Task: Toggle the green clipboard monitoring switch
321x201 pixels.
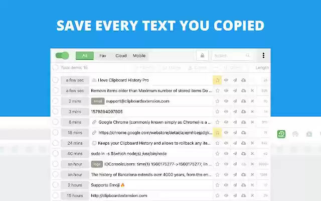Action: click(x=62, y=55)
